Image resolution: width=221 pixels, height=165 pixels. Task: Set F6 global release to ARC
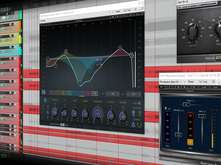[62, 125]
